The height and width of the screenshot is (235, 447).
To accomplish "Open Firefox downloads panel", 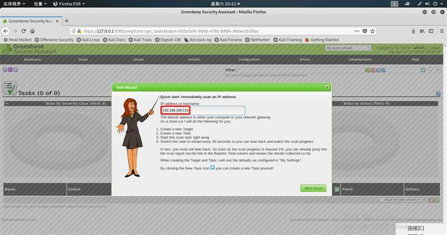I will coord(413,31).
